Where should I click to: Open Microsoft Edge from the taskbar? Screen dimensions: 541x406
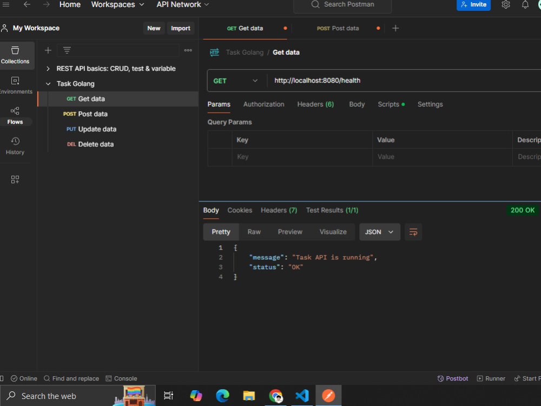tap(222, 396)
